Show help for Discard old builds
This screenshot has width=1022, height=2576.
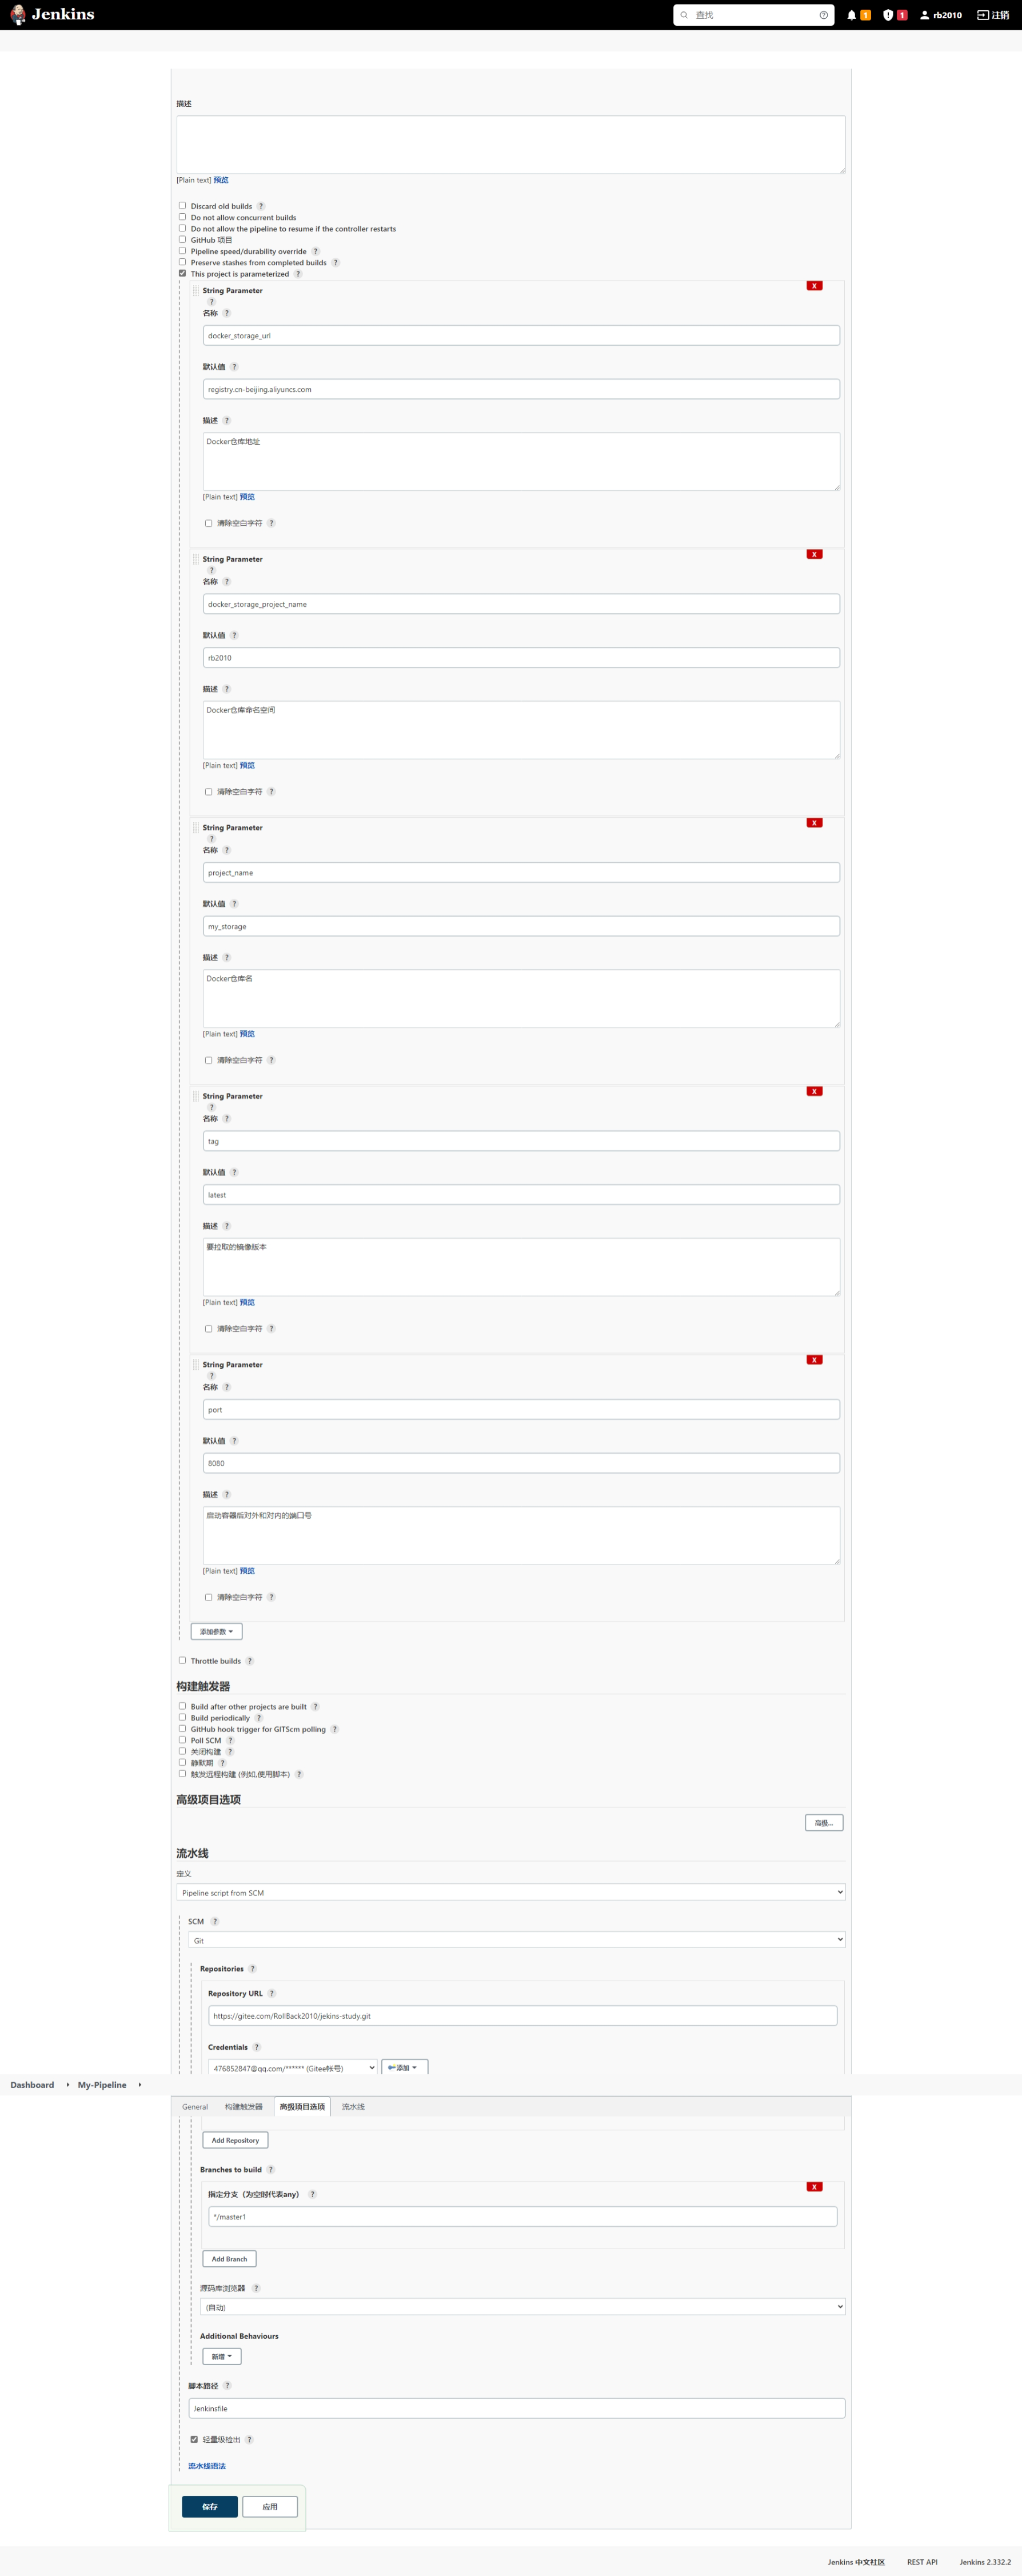point(261,206)
